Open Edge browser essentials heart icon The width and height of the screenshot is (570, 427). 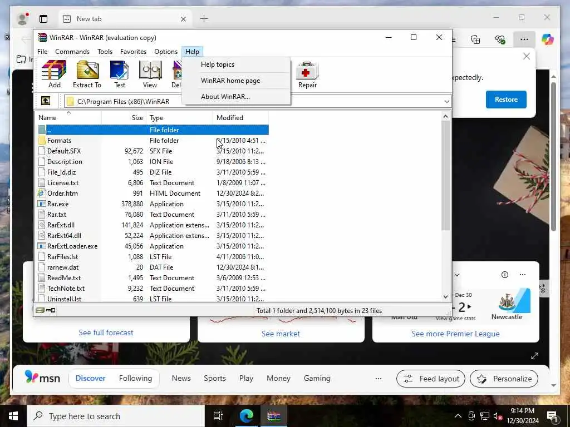[500, 39]
